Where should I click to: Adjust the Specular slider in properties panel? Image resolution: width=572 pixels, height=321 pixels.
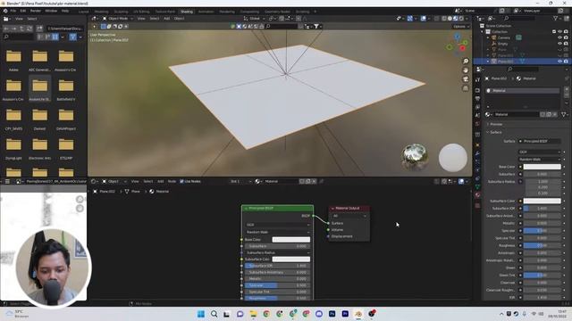(543, 231)
